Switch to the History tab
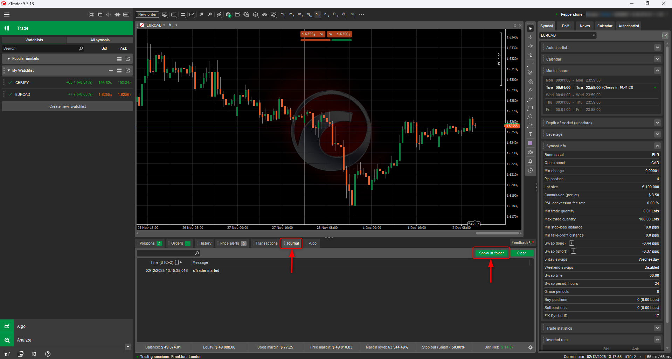This screenshot has height=359, width=672. coord(205,244)
